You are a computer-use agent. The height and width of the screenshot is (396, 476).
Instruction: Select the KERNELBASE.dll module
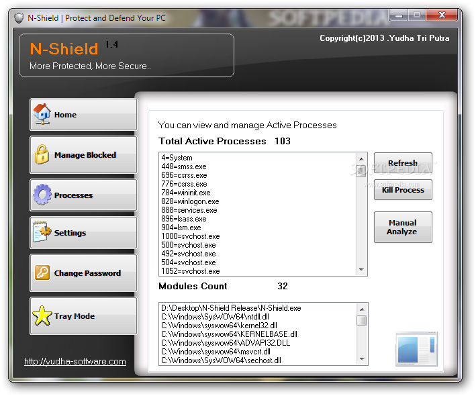258,334
